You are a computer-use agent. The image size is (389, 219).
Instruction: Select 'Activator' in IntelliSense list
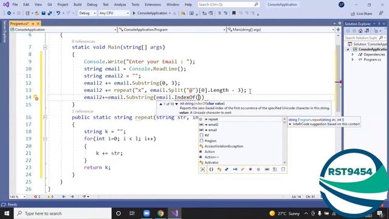[241, 162]
